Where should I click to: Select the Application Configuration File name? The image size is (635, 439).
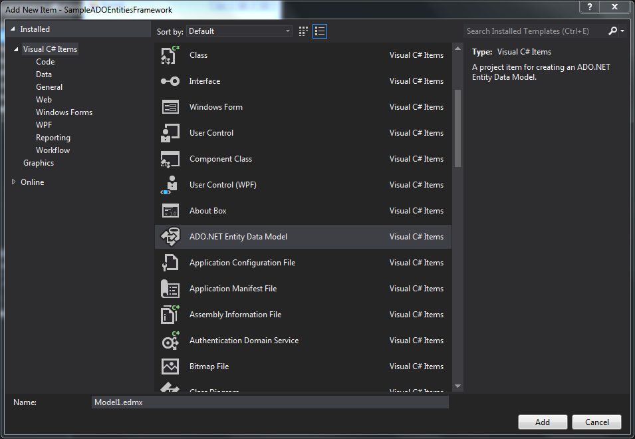point(242,263)
